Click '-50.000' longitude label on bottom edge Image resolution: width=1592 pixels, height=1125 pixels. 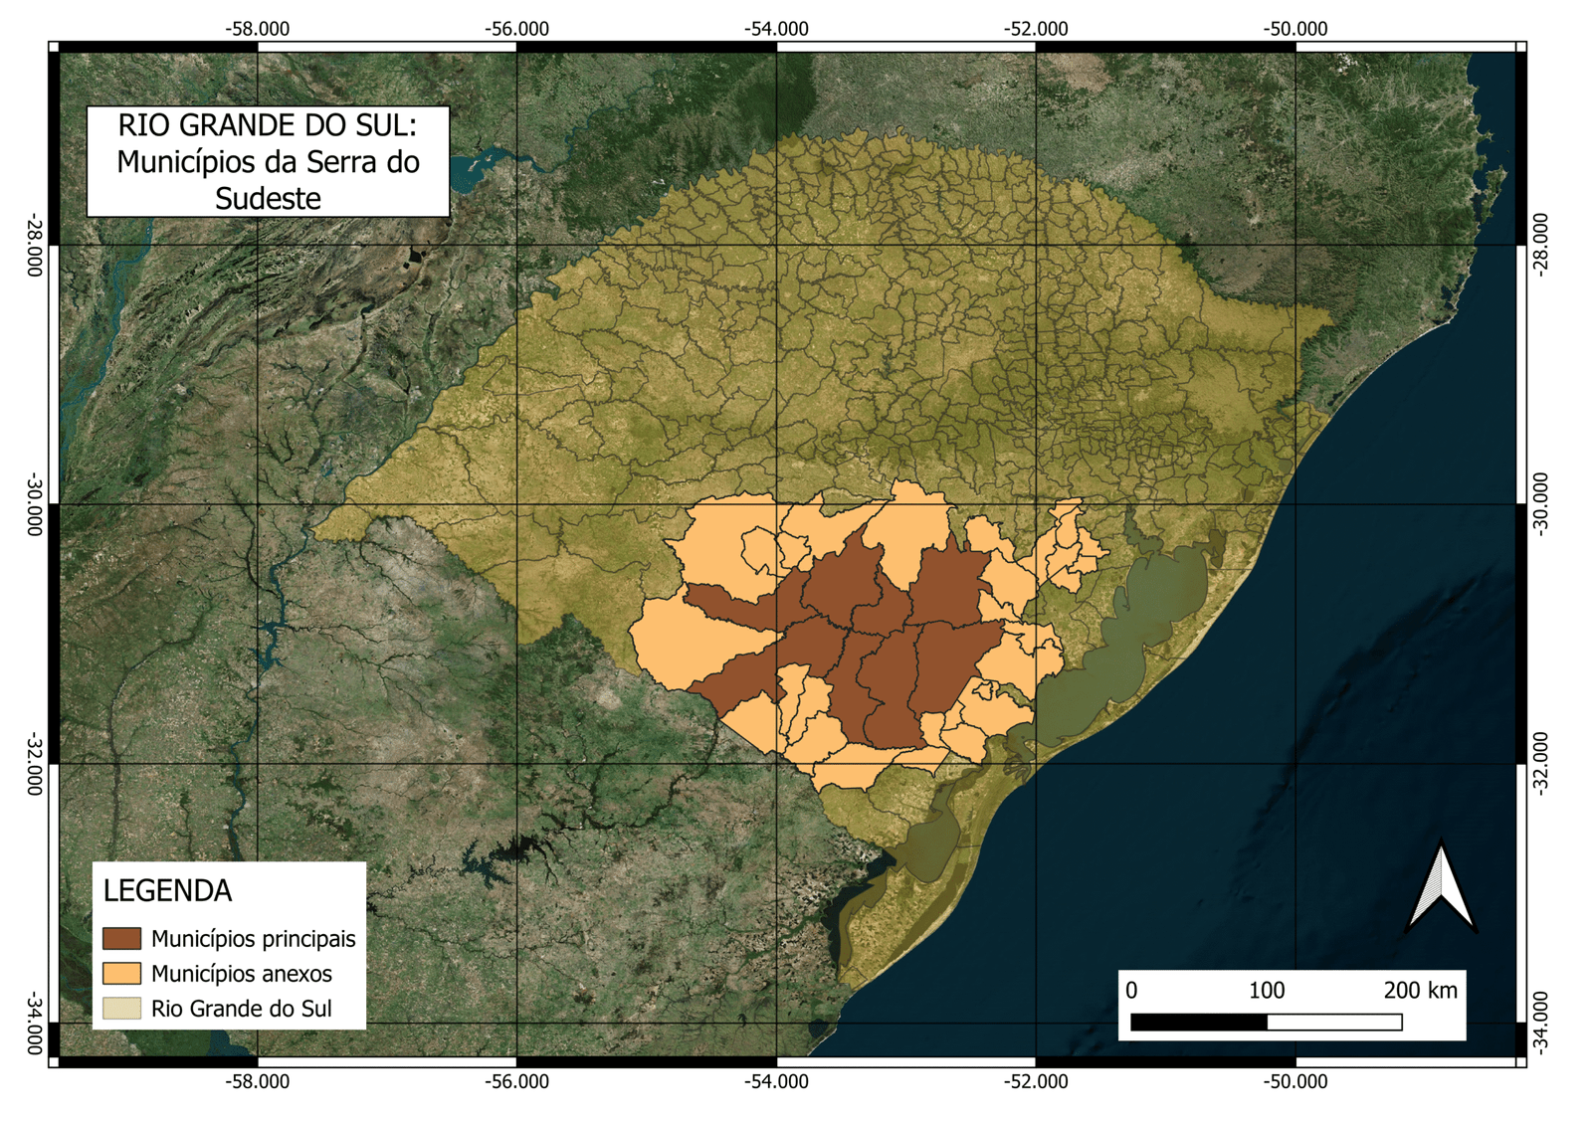(x=1295, y=1081)
